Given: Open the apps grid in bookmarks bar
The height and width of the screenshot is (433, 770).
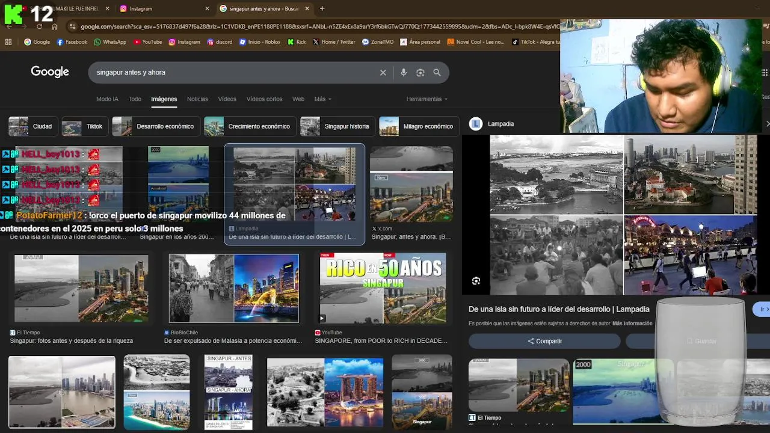Looking at the screenshot, I should pos(8,42).
